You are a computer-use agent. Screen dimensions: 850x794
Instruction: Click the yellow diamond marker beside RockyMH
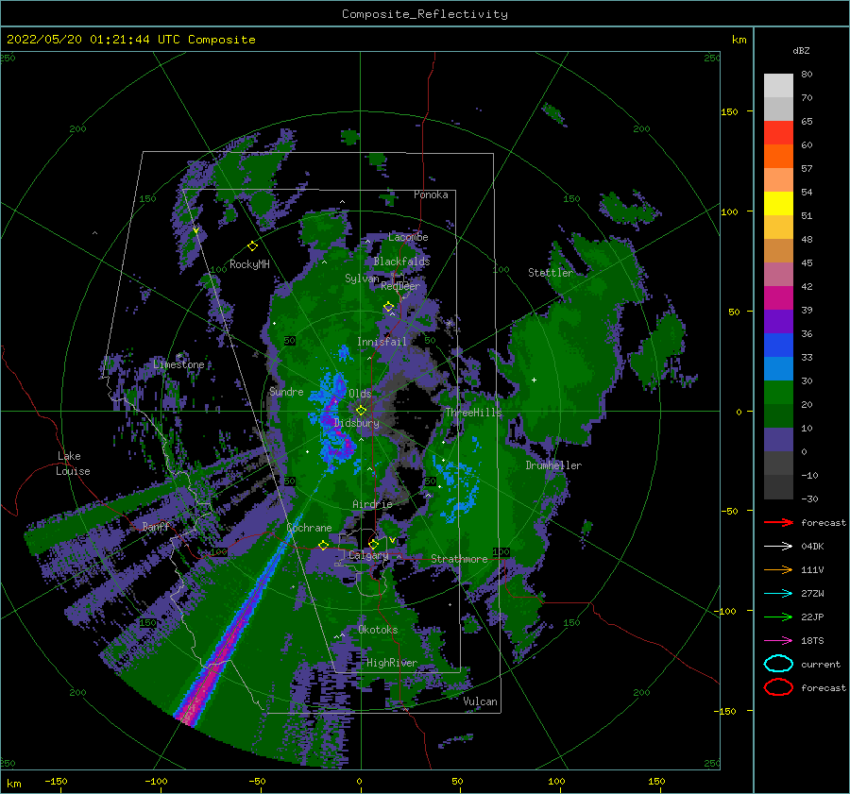(x=252, y=246)
